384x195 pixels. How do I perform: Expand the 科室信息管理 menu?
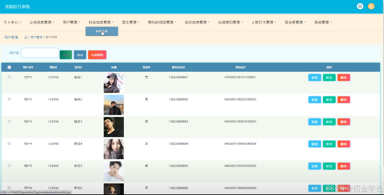(x=101, y=22)
